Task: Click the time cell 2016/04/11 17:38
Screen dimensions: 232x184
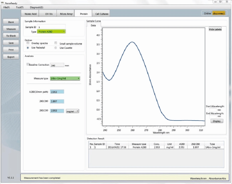Action: coord(117,147)
